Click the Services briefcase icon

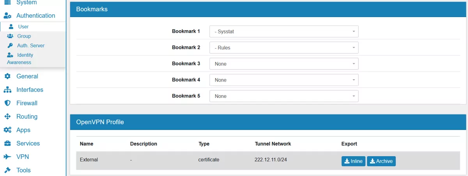click(7, 143)
